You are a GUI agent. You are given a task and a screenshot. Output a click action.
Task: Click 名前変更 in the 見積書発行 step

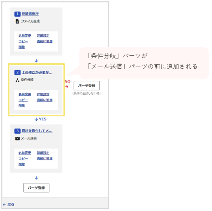25,36
